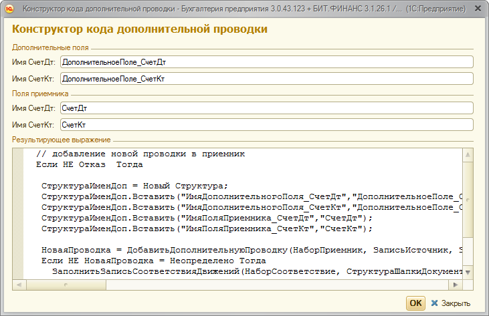Image resolution: width=489 pixels, height=316 pixels.
Task: Click Имя СчетДт field under Поля приемника
Action: coord(266,108)
